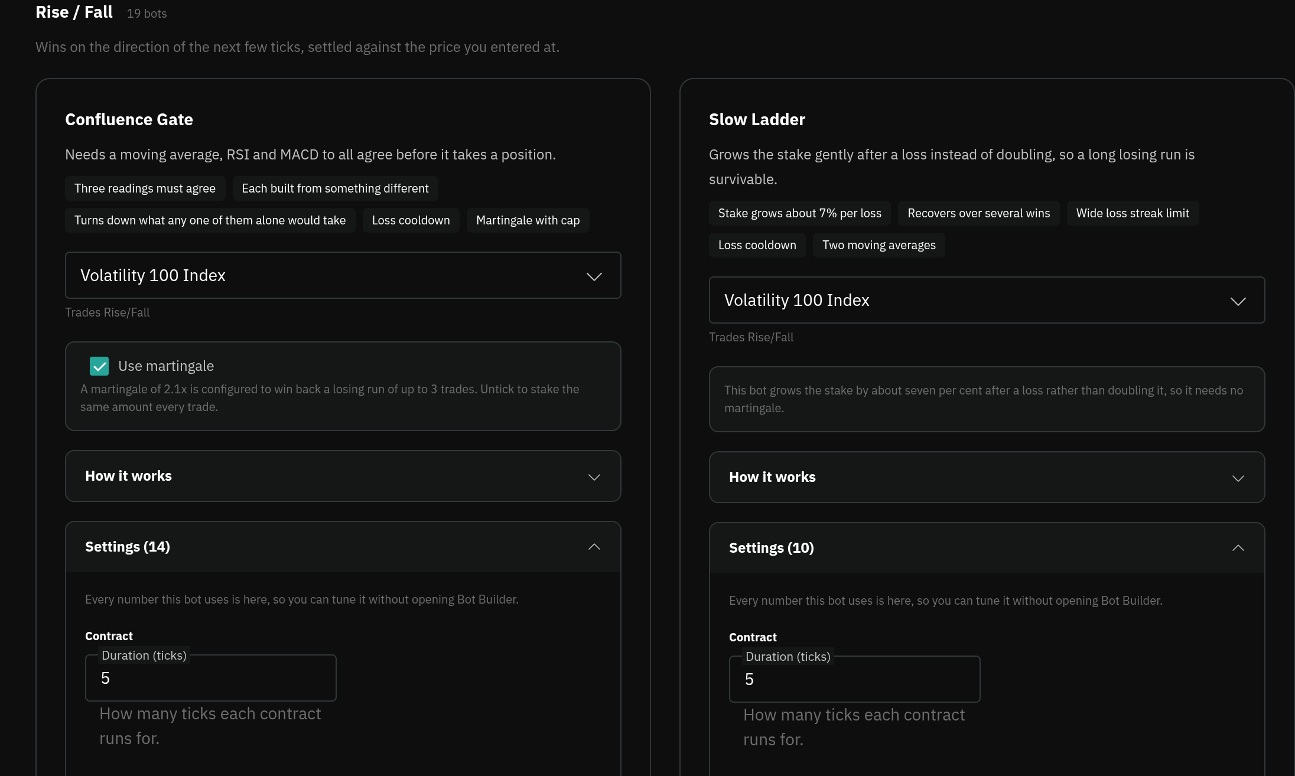This screenshot has height=776, width=1295.
Task: Open Slow Ladder Volatility 100 Index dropdown
Action: point(987,300)
